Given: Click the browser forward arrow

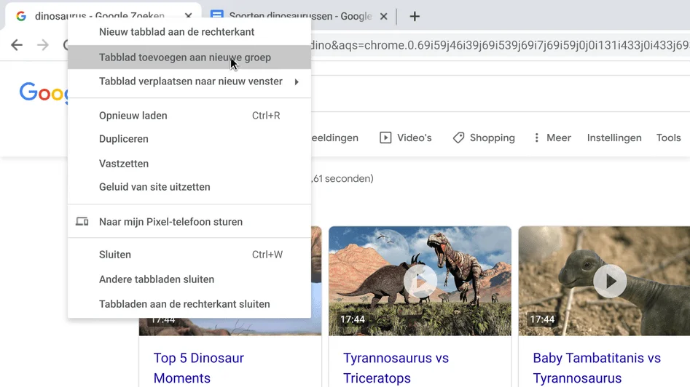Looking at the screenshot, I should pyautogui.click(x=43, y=45).
